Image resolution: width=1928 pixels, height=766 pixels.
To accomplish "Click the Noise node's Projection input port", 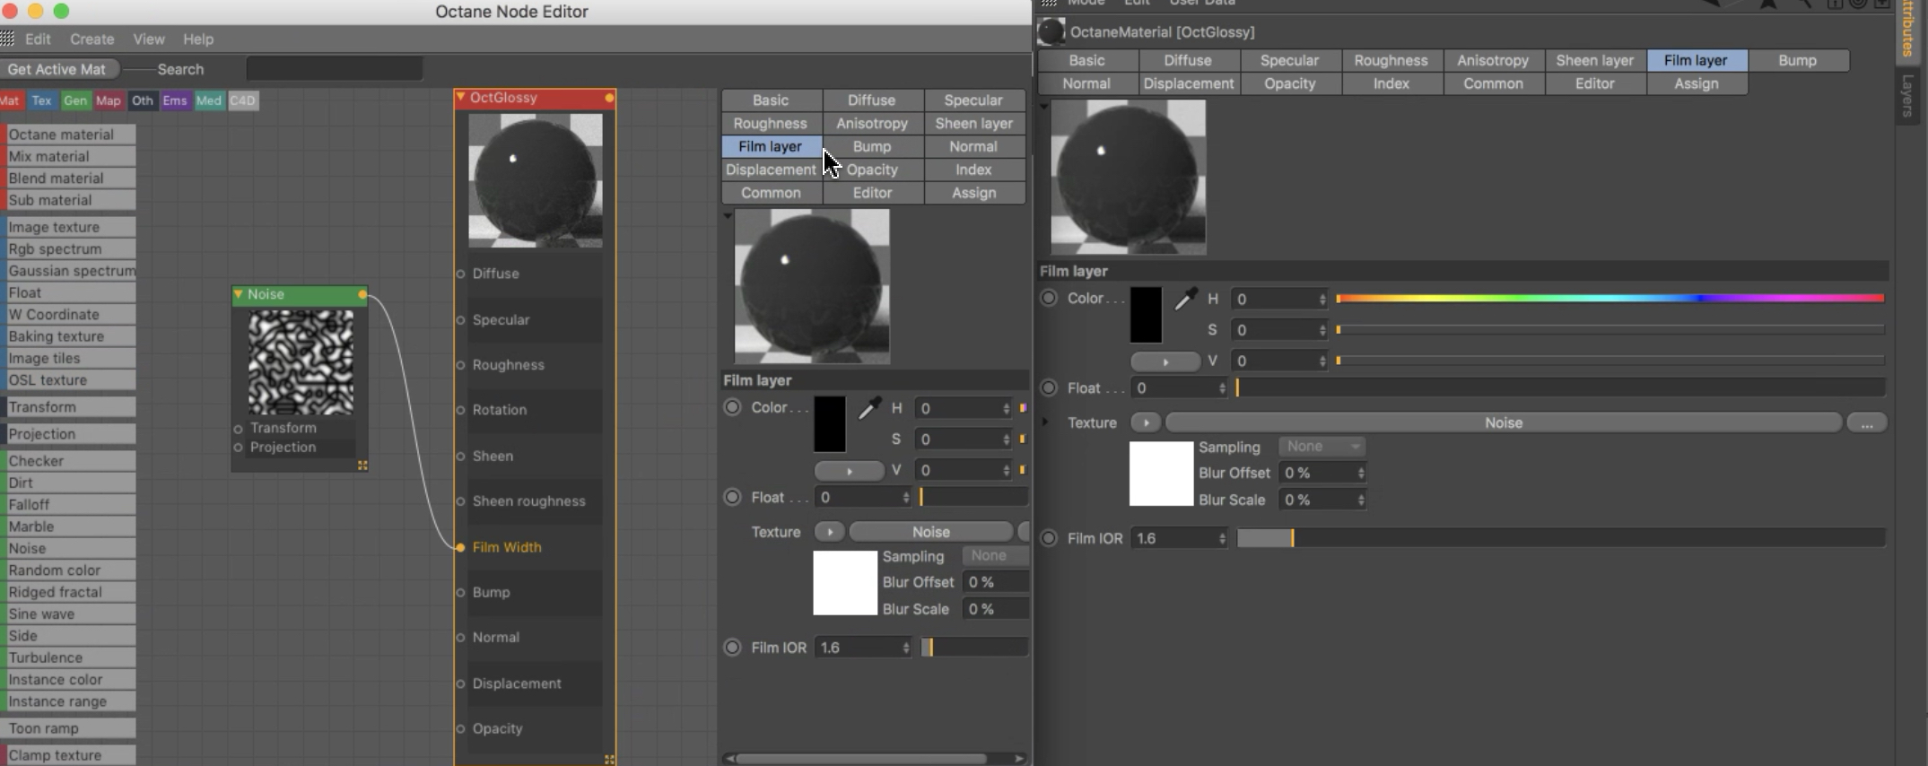I will [238, 448].
